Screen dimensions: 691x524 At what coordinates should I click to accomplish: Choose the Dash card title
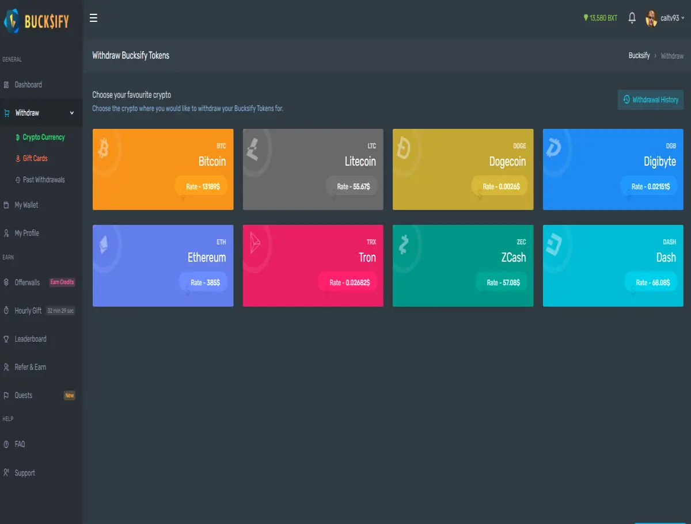(x=666, y=257)
